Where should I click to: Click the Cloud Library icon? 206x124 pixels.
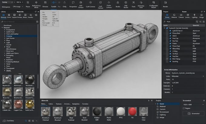pyautogui.click(x=4, y=121)
